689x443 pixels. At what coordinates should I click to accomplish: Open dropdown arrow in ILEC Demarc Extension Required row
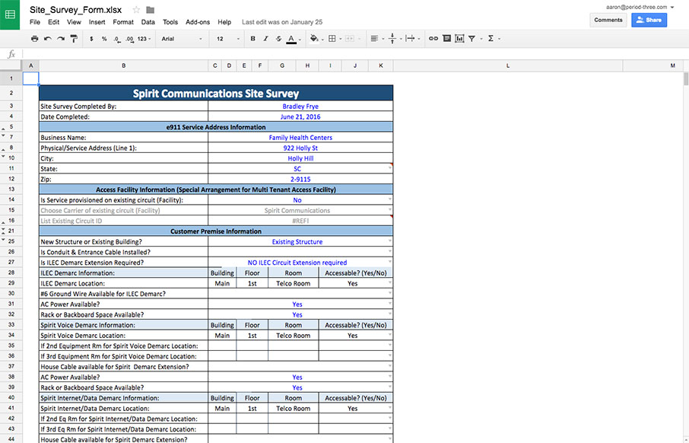pos(390,262)
